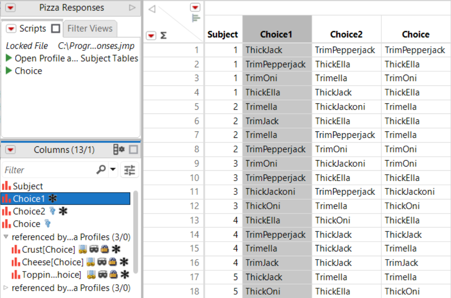Open the Scripts panel red triangle menu
The width and height of the screenshot is (451, 298).
click(x=10, y=28)
